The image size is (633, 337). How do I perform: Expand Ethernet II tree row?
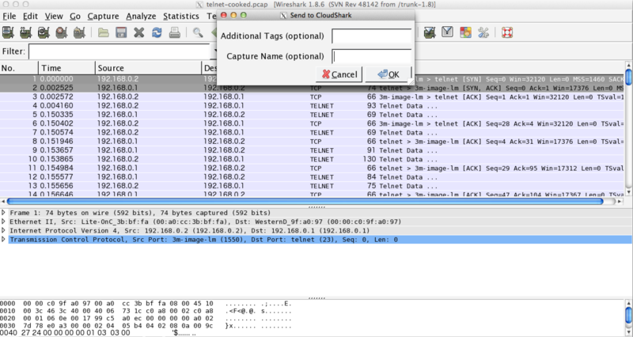coord(3,222)
